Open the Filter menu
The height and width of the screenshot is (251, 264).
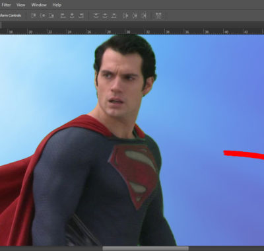6,5
